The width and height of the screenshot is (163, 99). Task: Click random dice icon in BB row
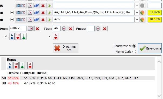coord(36,20)
